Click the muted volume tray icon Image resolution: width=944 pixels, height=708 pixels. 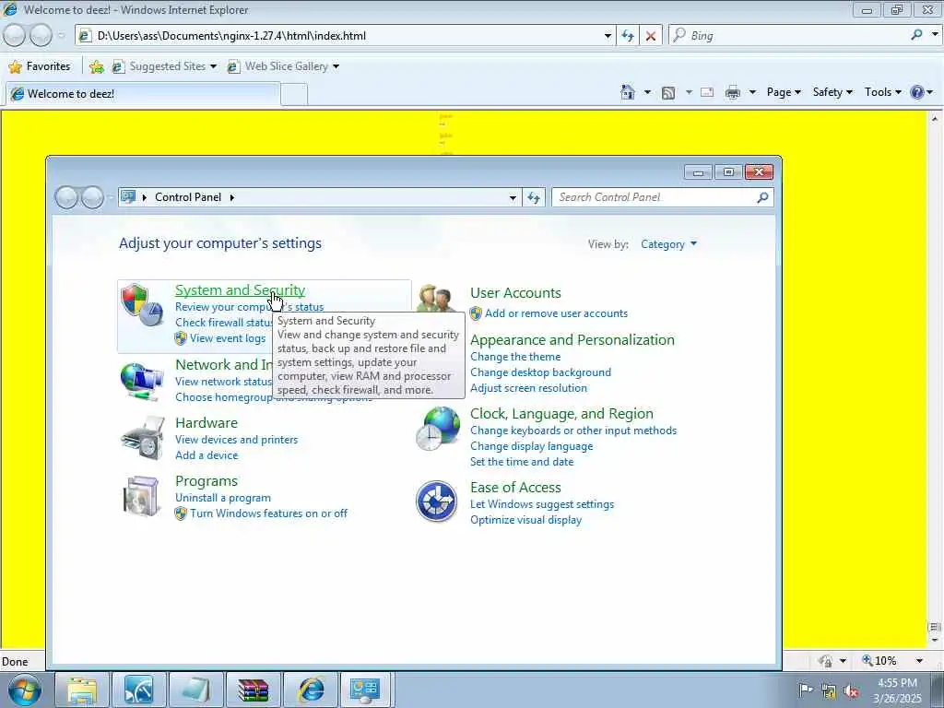851,691
